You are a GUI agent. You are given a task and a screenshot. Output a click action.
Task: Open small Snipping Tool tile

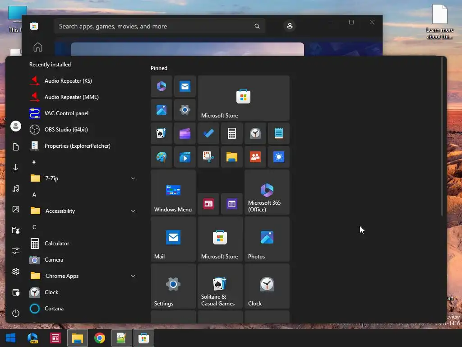208,157
